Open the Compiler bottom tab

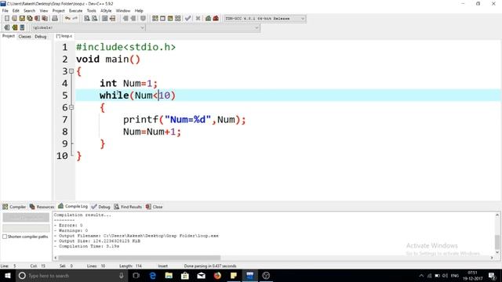[14, 207]
